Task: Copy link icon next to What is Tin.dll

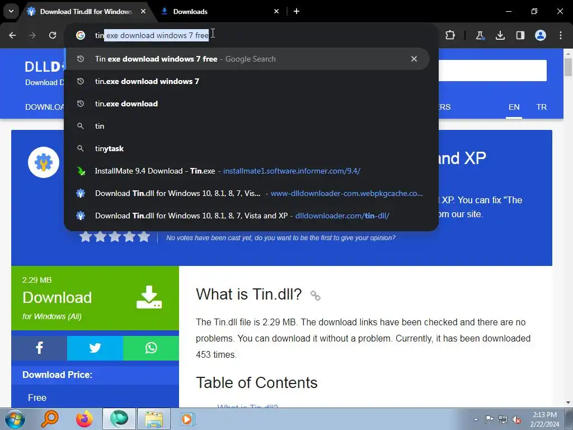Action: [x=315, y=296]
